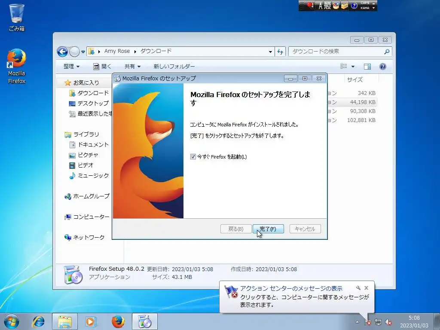Image resolution: width=440 pixels, height=330 pixels.
Task: Click Amy Rose breadcrumb in address bar
Action: click(117, 51)
